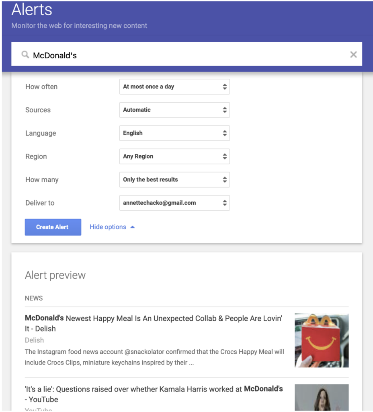Open the Delish Happy Meal news headline

tap(154, 323)
